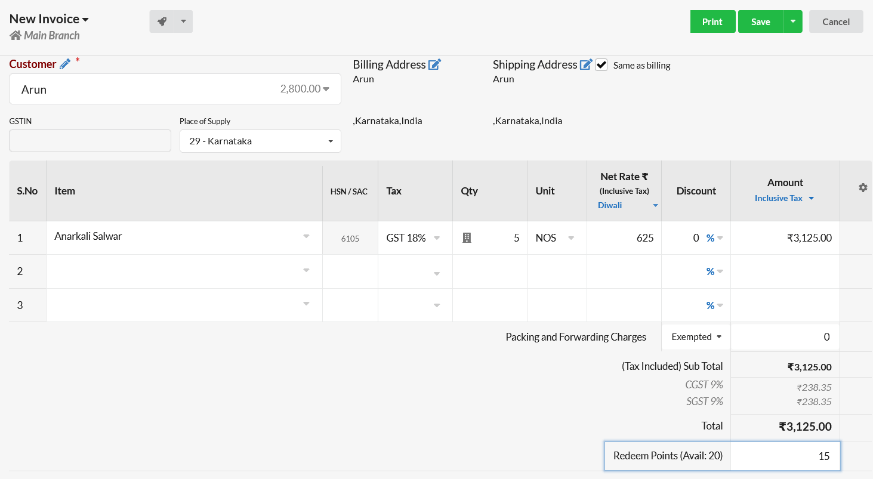The width and height of the screenshot is (873, 479).
Task: Click the HSN code 6105 cell
Action: (x=350, y=238)
